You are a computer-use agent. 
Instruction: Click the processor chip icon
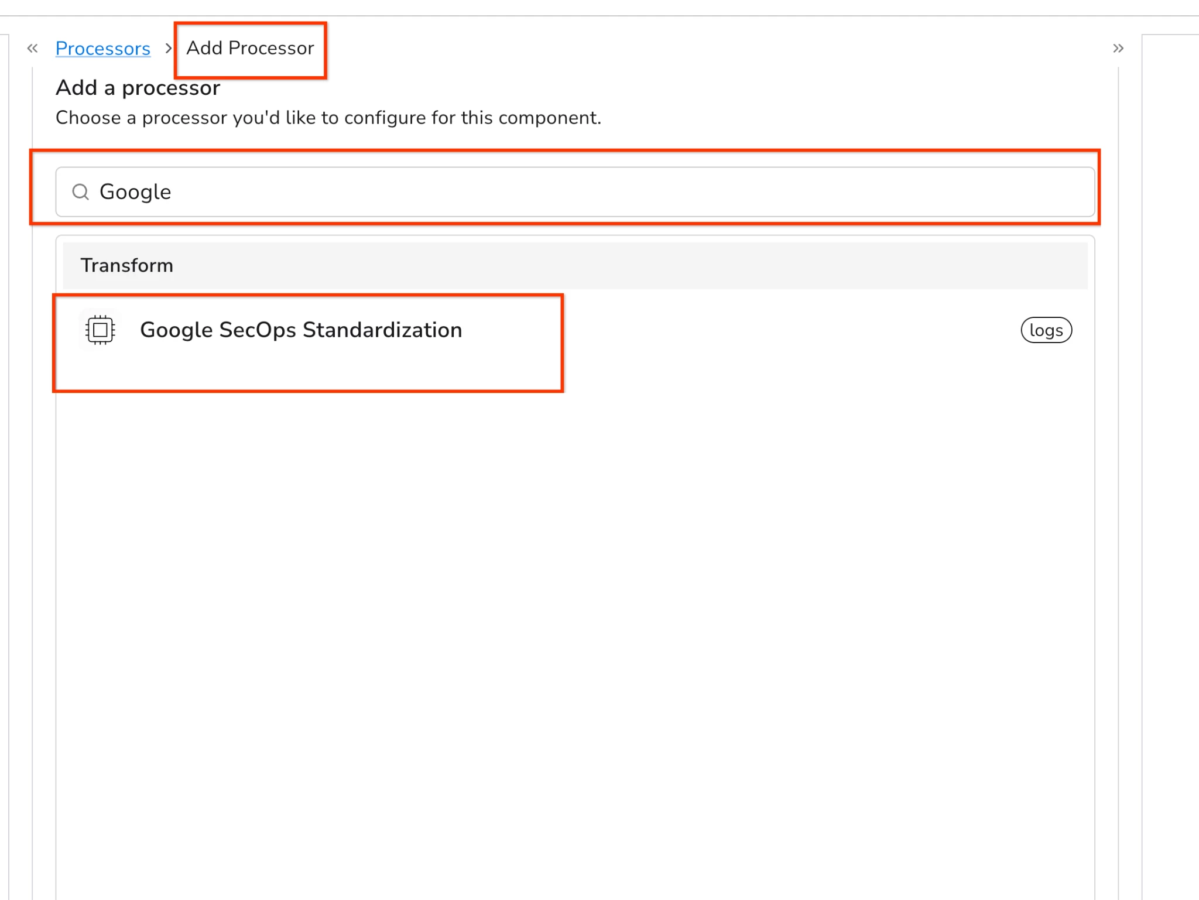tap(100, 330)
